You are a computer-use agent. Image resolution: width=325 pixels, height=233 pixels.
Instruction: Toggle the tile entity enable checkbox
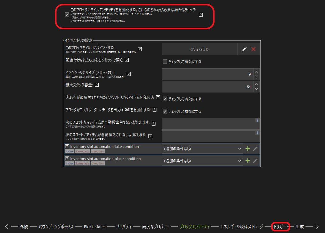click(x=67, y=15)
